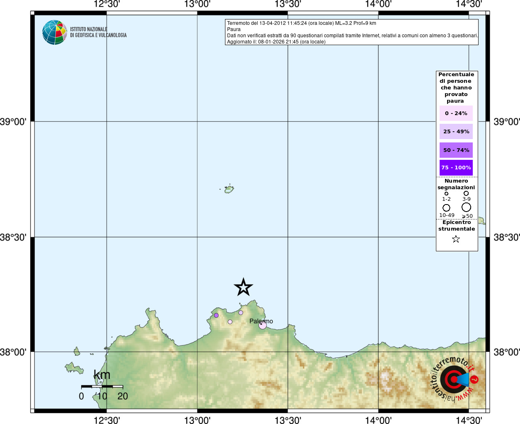Click the Terremoto del 13-04-2012 info line
The image size is (520, 424).
[x=301, y=23]
